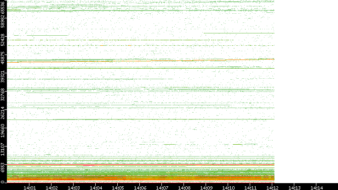
Task: Select the orange segment spanning 14:07 to 14:08
Action: [171, 60]
